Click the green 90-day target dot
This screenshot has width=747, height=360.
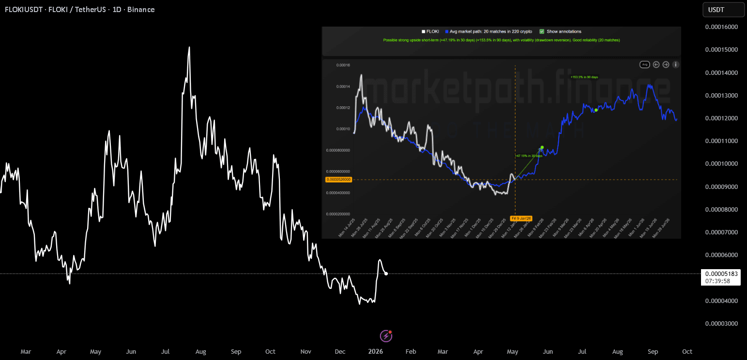596,110
